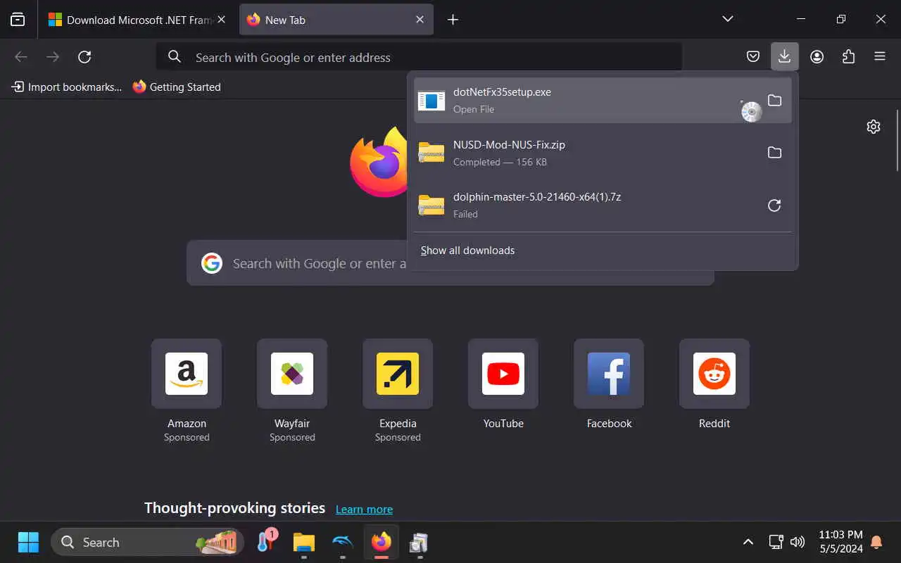Open the notification bell in the taskbar
Viewport: 901px width, 563px height.
[876, 542]
